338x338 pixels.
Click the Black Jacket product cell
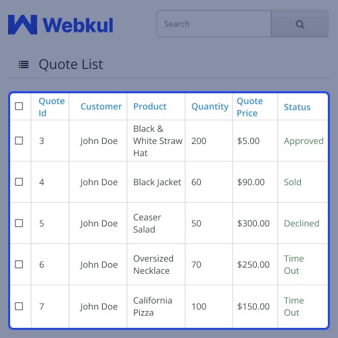[157, 183]
